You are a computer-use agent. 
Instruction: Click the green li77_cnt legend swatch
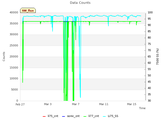tap(85, 116)
